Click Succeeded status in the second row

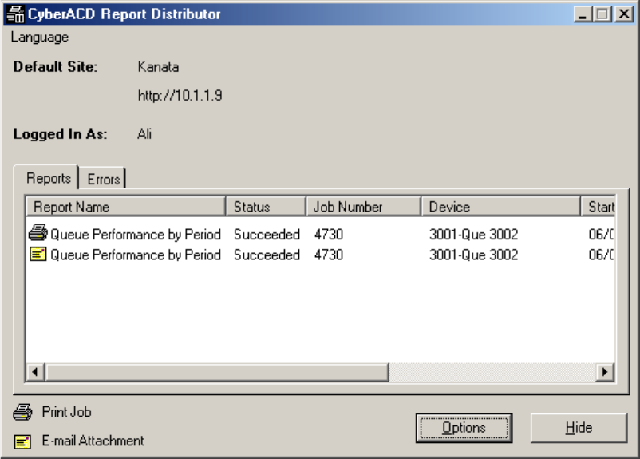267,255
